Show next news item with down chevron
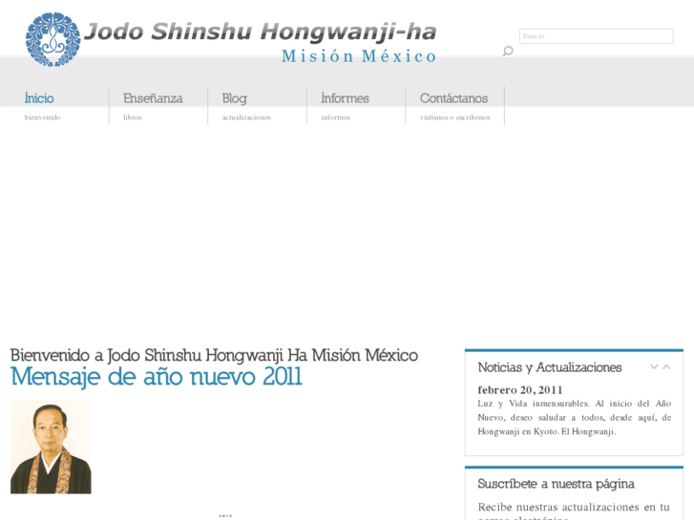 point(654,367)
